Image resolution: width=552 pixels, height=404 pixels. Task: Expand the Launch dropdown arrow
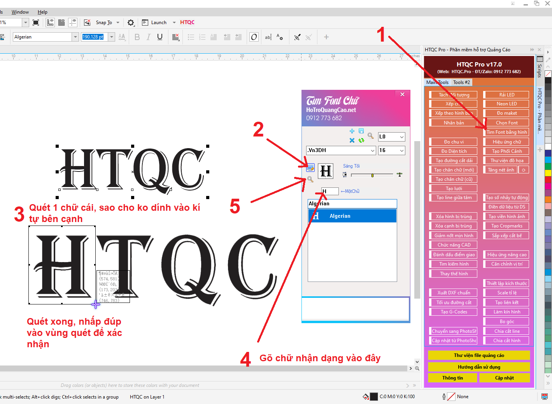tap(174, 23)
